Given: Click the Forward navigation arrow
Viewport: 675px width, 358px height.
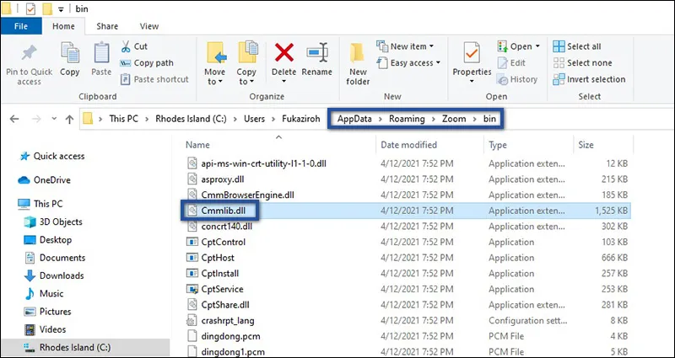Looking at the screenshot, I should pyautogui.click(x=36, y=119).
